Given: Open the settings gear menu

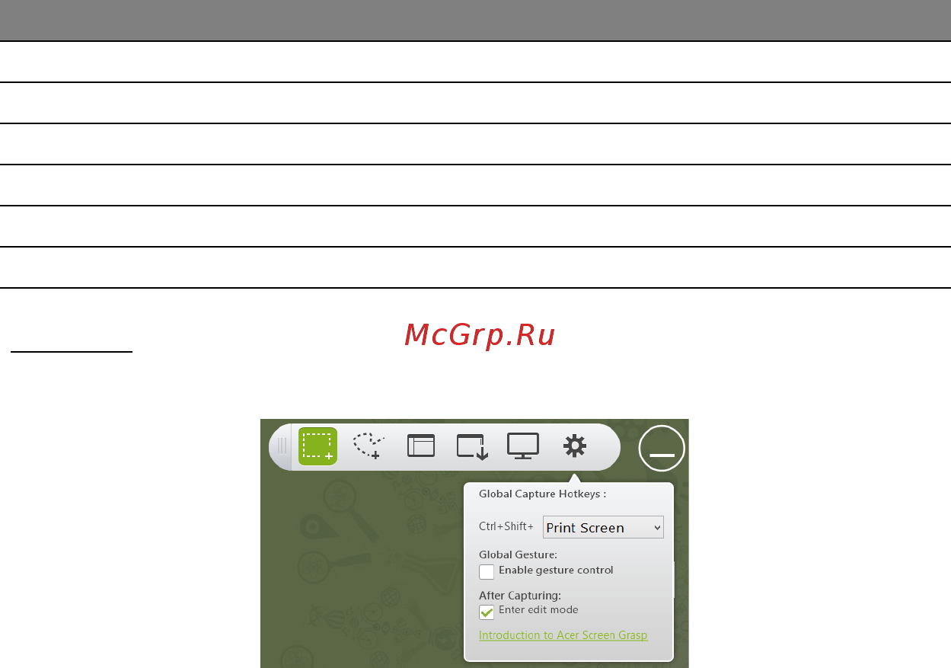Looking at the screenshot, I should 575,446.
